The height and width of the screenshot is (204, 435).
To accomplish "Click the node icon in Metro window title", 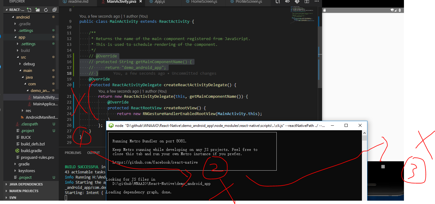I will tap(111, 125).
